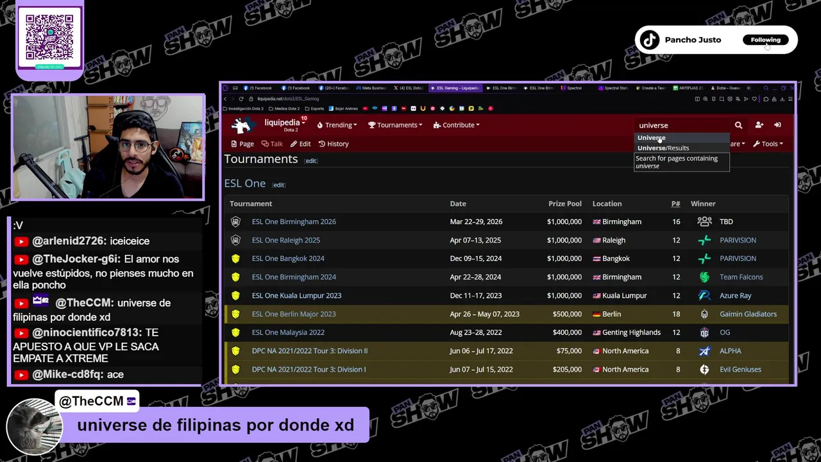Toggle the Following button for Pancho Justo

coord(766,40)
